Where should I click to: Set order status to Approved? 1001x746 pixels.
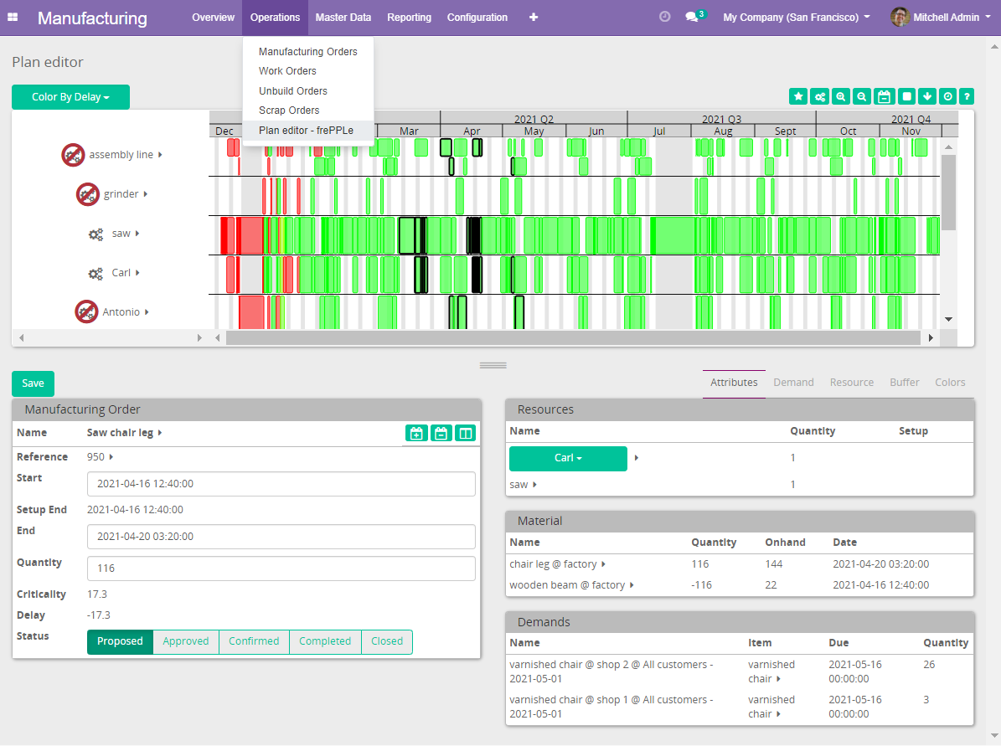(x=185, y=641)
